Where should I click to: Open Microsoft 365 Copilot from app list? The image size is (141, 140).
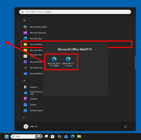35,27
